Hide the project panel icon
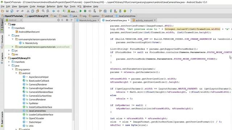The image size is (232, 130). 72,20
